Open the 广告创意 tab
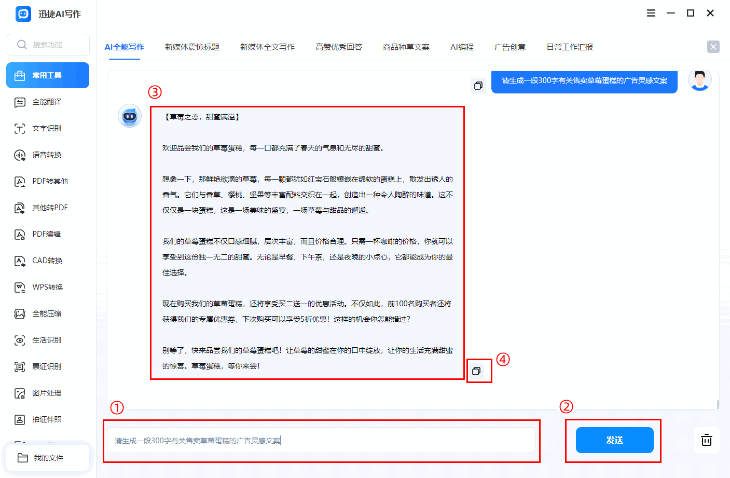Viewport: 730px width, 478px height. point(509,47)
